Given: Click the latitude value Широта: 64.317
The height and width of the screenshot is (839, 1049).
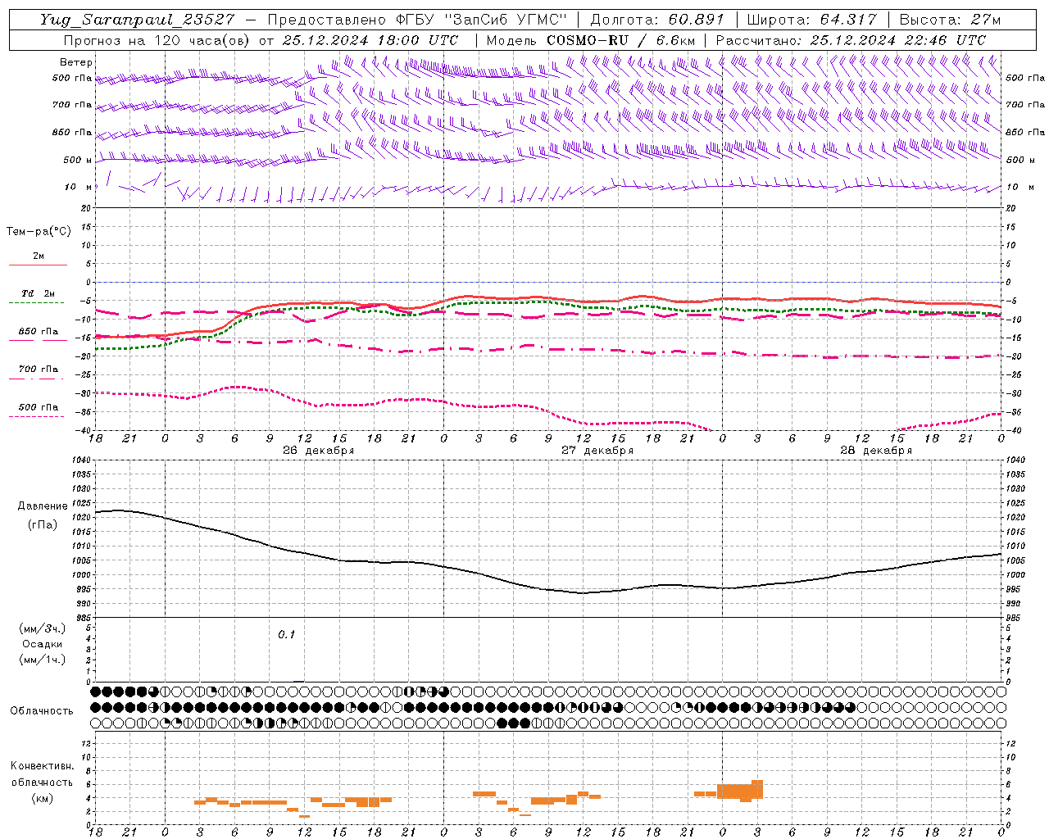Looking at the screenshot, I should coord(811,20).
